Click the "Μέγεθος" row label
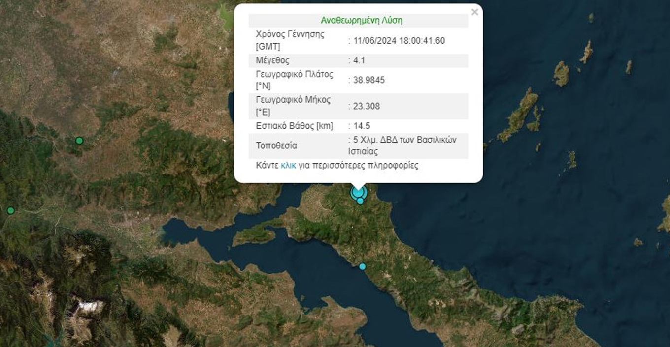The image size is (670, 347). pyautogui.click(x=272, y=61)
